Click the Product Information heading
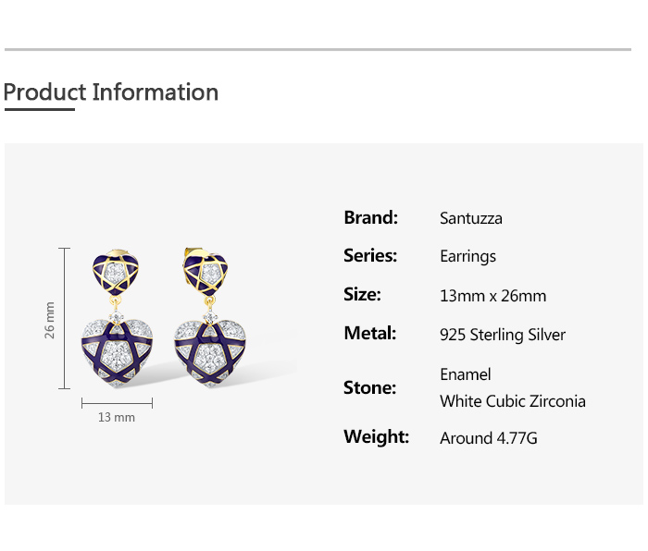 111,92
